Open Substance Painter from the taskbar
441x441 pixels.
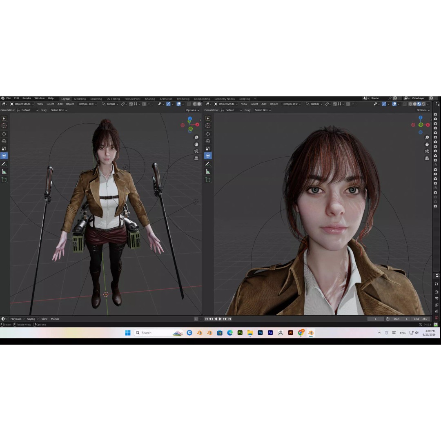(x=240, y=333)
